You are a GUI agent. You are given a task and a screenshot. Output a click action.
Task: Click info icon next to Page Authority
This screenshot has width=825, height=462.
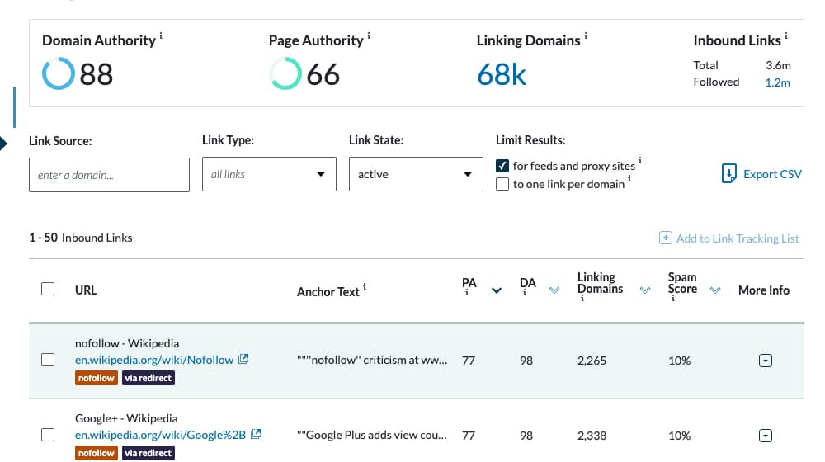click(x=369, y=35)
